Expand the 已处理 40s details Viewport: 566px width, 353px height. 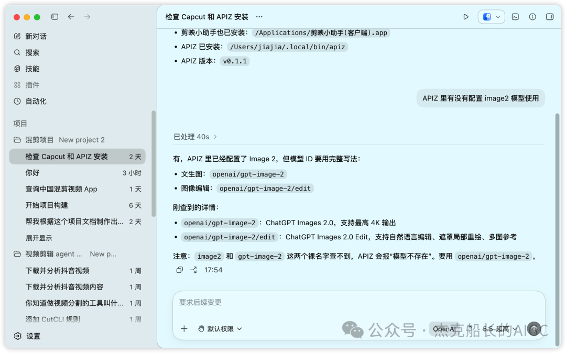195,137
